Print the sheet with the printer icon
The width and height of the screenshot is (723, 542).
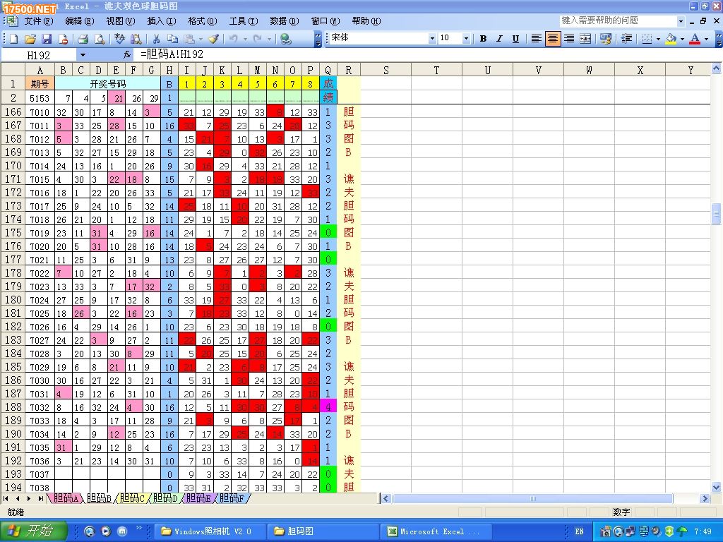click(83, 39)
